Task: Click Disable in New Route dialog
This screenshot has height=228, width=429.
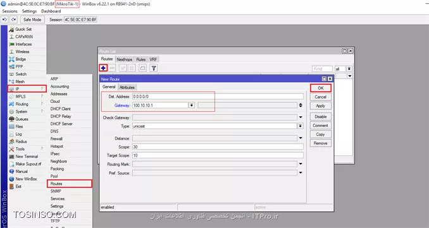Action: tap(321, 117)
